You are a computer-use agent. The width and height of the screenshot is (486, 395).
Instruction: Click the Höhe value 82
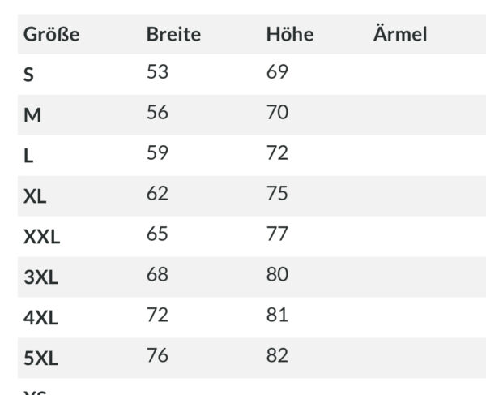(277, 355)
